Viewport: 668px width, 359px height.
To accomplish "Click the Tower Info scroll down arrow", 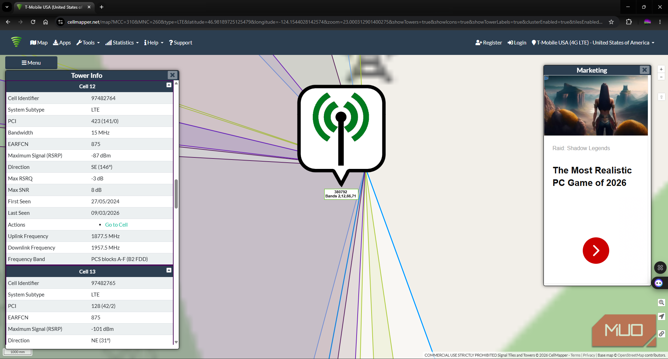I will (176, 342).
